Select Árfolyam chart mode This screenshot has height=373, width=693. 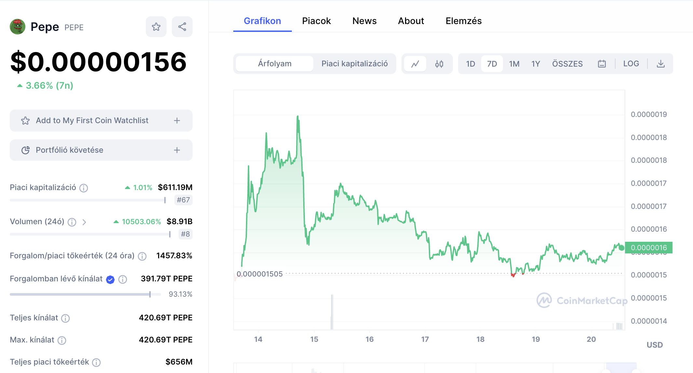[275, 64]
